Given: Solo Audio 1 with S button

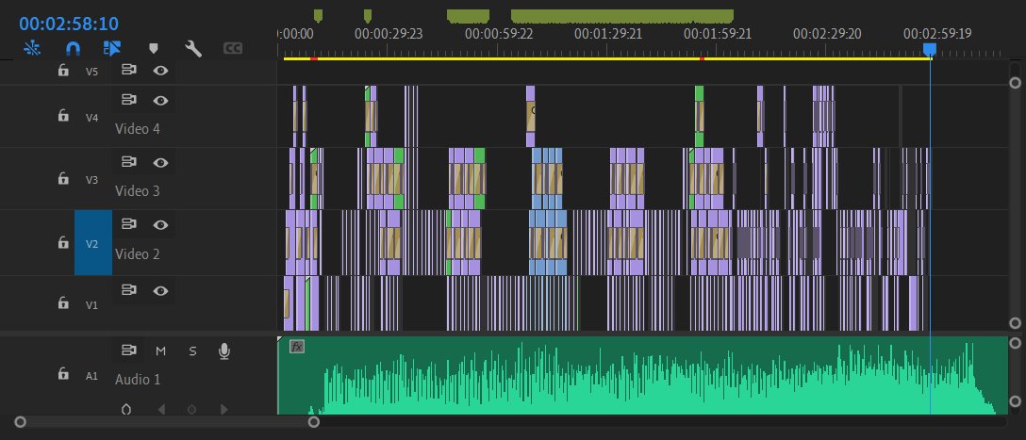Looking at the screenshot, I should (192, 351).
